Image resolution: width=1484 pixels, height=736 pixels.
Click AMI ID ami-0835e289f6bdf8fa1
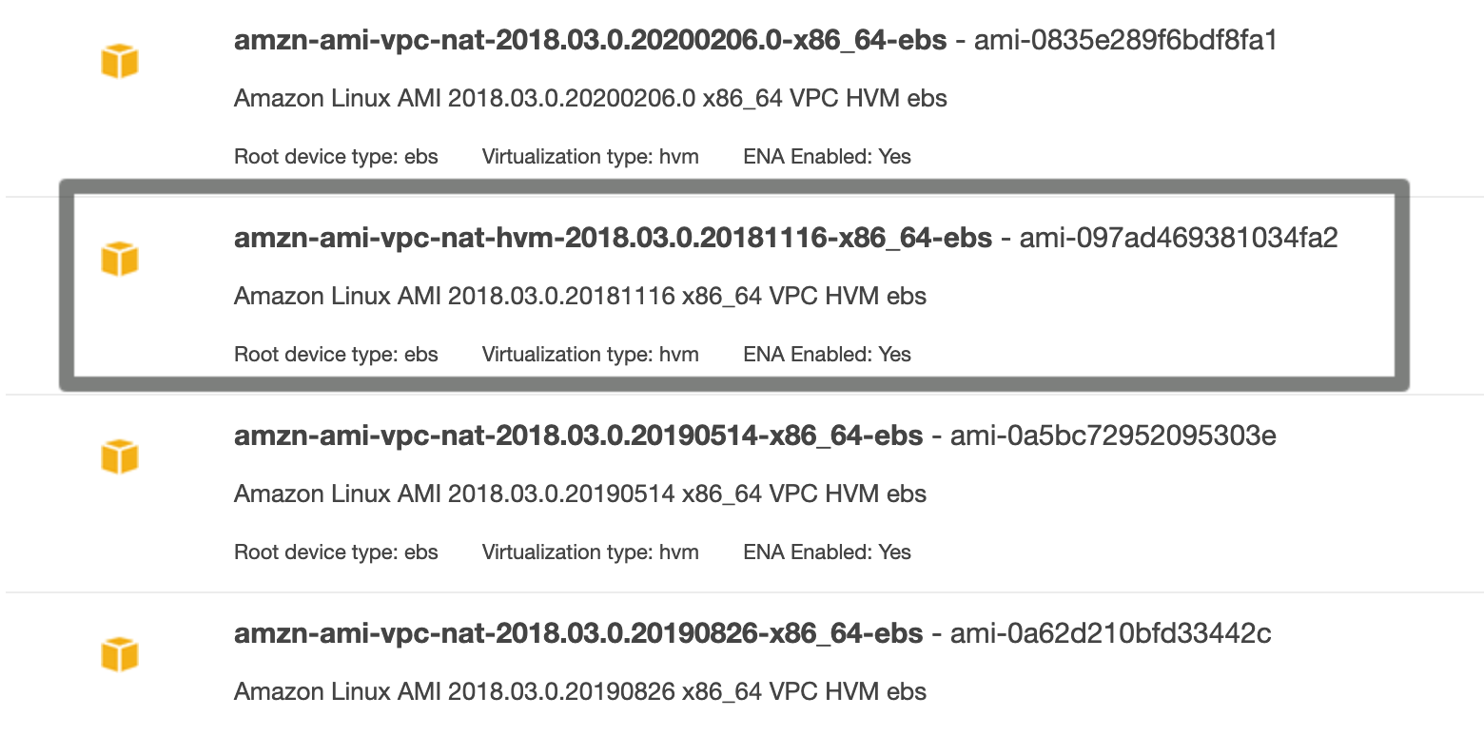pyautogui.click(x=1125, y=41)
